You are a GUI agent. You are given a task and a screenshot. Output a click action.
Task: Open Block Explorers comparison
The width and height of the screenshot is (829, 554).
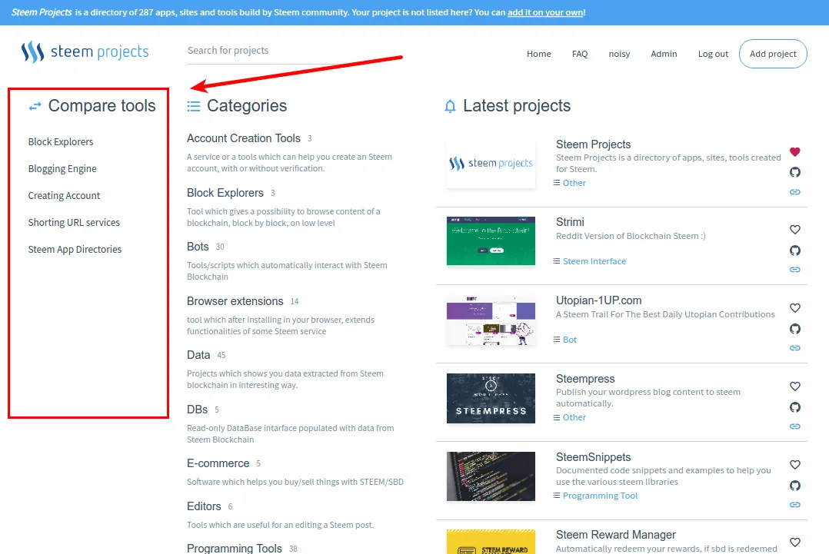(61, 141)
